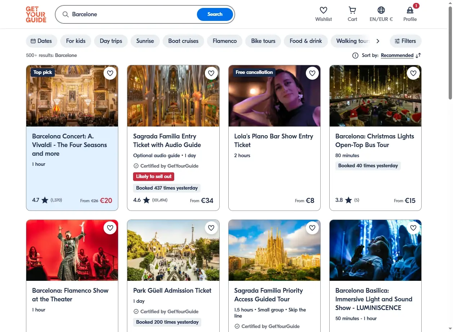Wishlist Sagrada Familia Priority Access Guided Tour
453x332 pixels.
(312, 227)
